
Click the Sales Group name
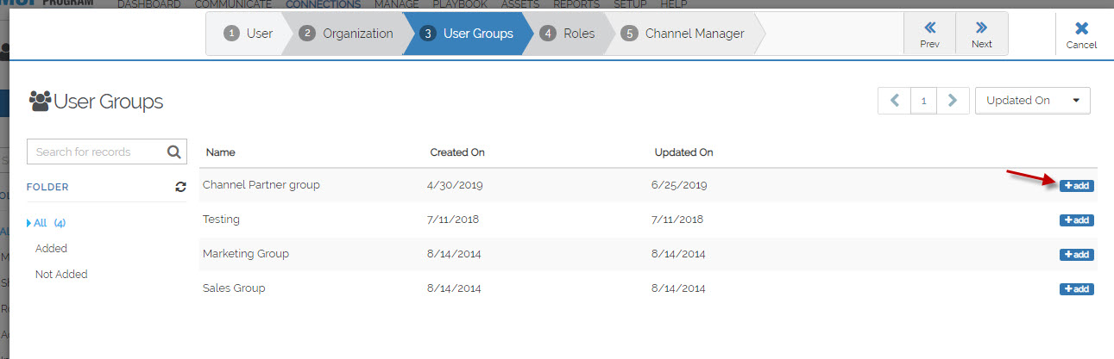coord(234,288)
